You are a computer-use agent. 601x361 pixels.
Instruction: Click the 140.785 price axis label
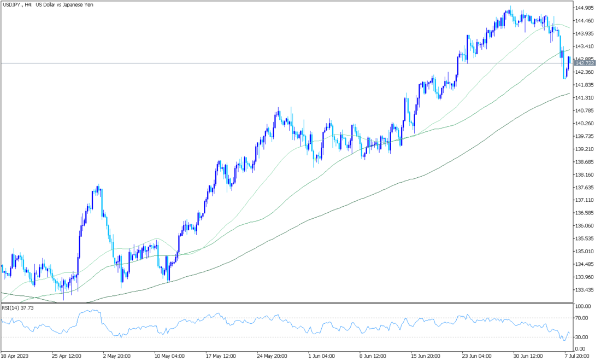coord(585,110)
